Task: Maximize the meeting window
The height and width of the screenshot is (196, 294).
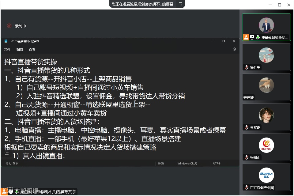Action: [280, 5]
